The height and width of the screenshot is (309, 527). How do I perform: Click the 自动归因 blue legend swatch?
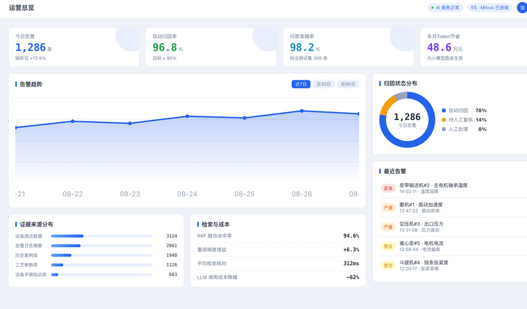tap(443, 111)
